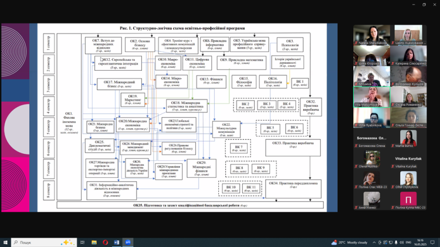Image resolution: width=440 pixels, height=247 pixels.
Task: Click the Task View taskbar icon
Action: pyautogui.click(x=83, y=242)
